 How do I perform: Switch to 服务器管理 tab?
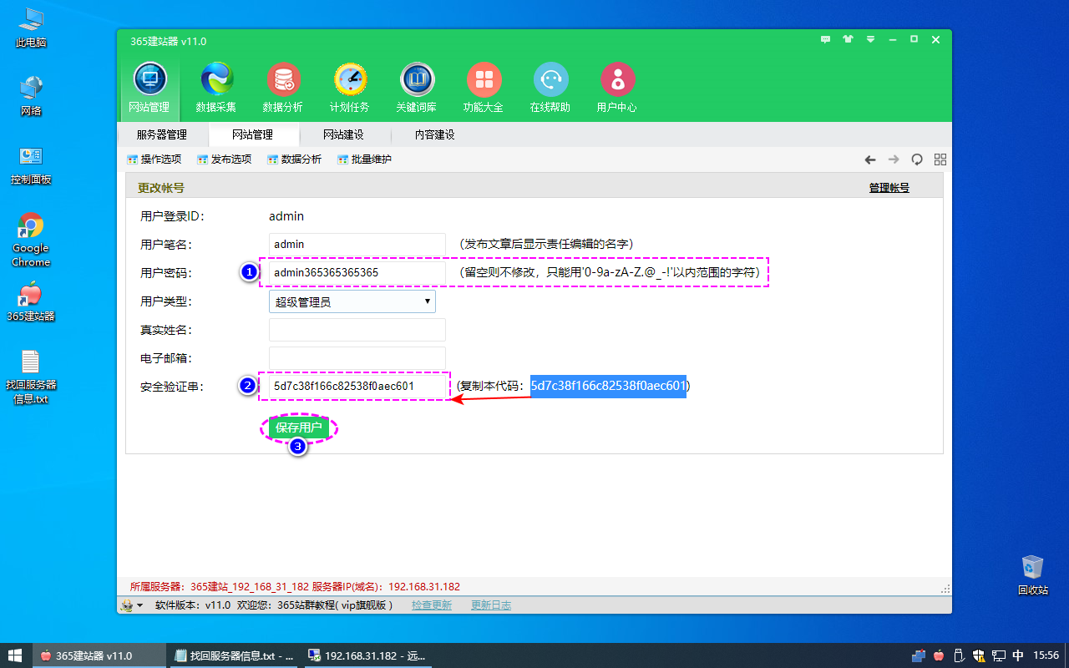(162, 134)
